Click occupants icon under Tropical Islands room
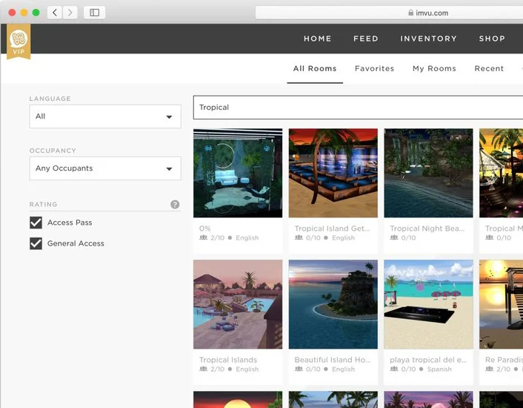 [204, 369]
